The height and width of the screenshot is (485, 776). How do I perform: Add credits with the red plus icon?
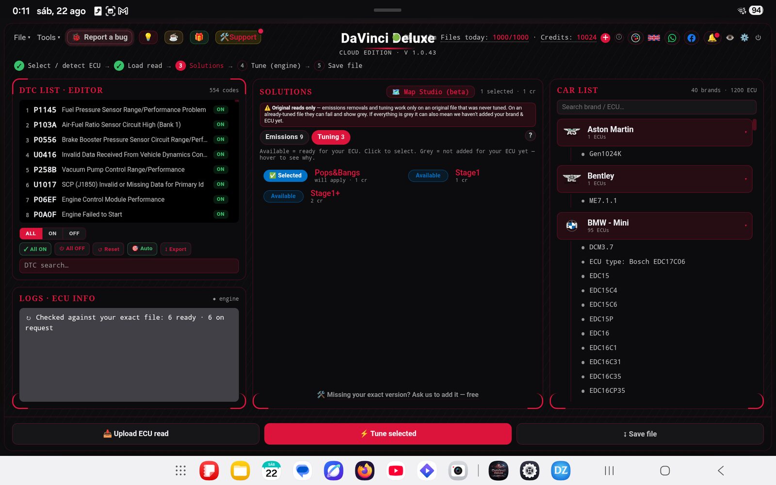[605, 38]
